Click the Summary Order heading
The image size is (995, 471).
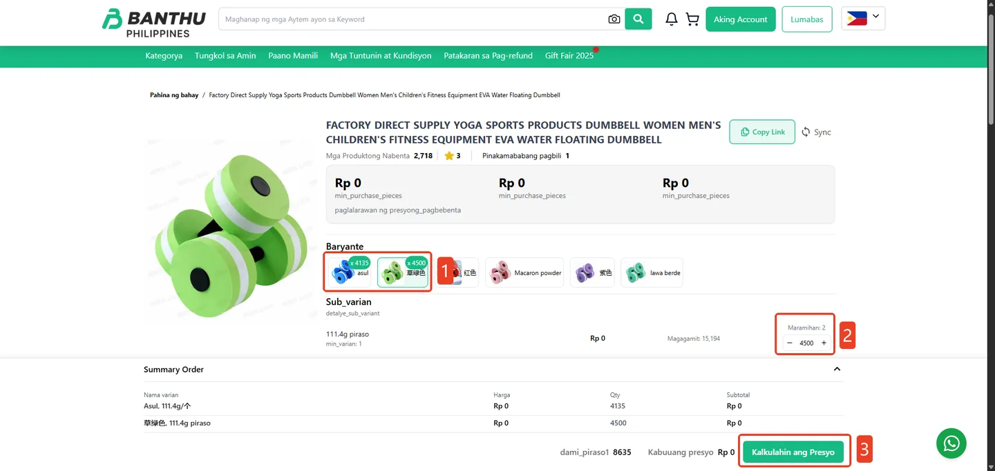point(173,370)
